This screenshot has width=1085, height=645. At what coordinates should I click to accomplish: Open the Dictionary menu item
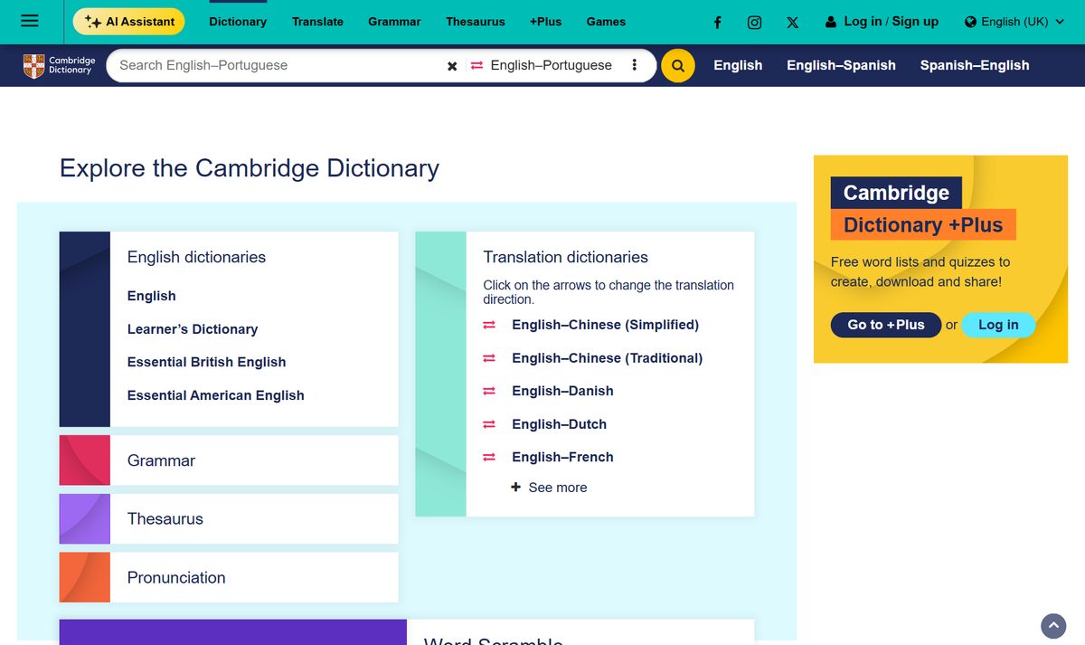click(238, 22)
